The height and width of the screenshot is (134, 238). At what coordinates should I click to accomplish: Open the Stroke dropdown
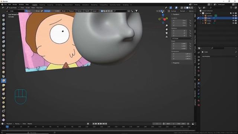pos(80,11)
